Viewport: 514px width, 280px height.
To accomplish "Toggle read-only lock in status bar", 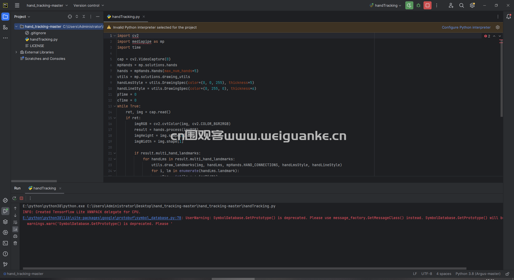I will (507, 274).
